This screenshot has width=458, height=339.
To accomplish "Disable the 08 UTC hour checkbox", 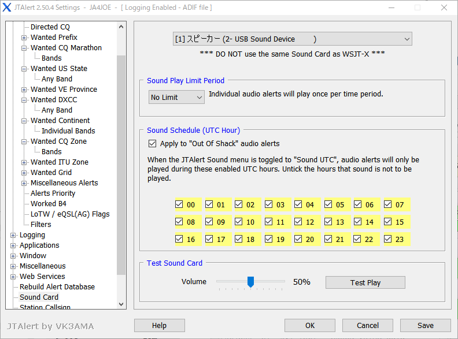I will coord(179,222).
